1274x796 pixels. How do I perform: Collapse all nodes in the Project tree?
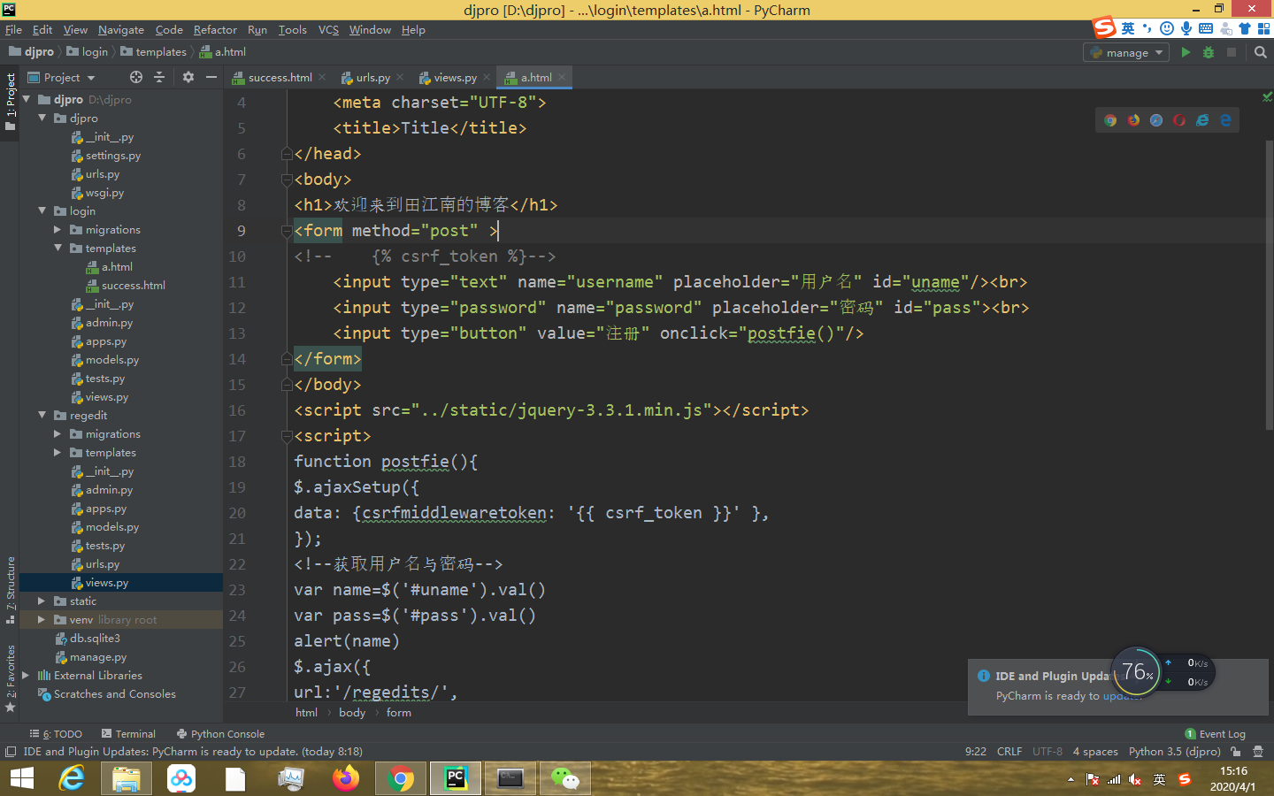point(159,77)
